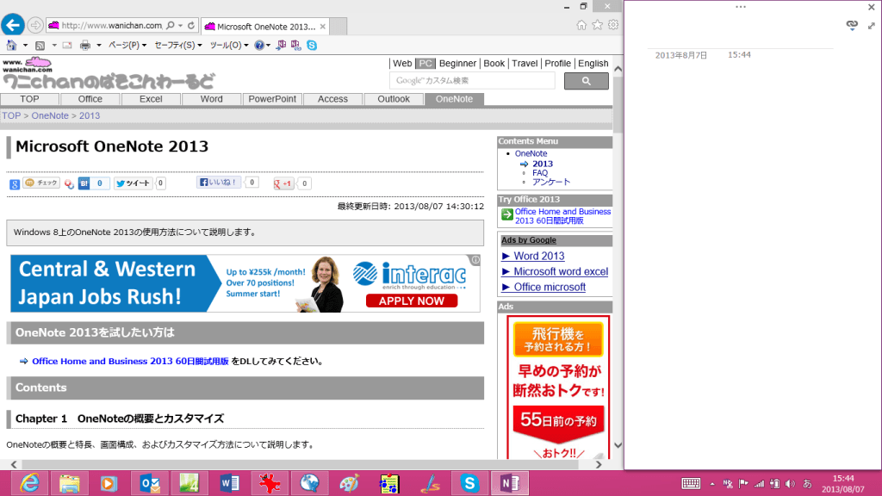Open the ページ(P) menu
Image resolution: width=882 pixels, height=496 pixels.
point(127,45)
